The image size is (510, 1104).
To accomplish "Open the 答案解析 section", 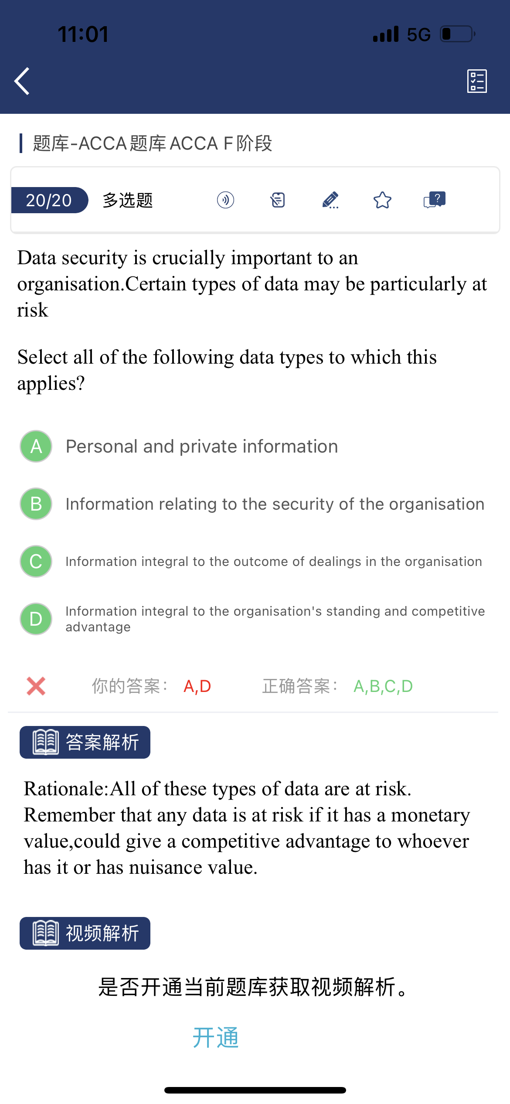I will coord(85,742).
